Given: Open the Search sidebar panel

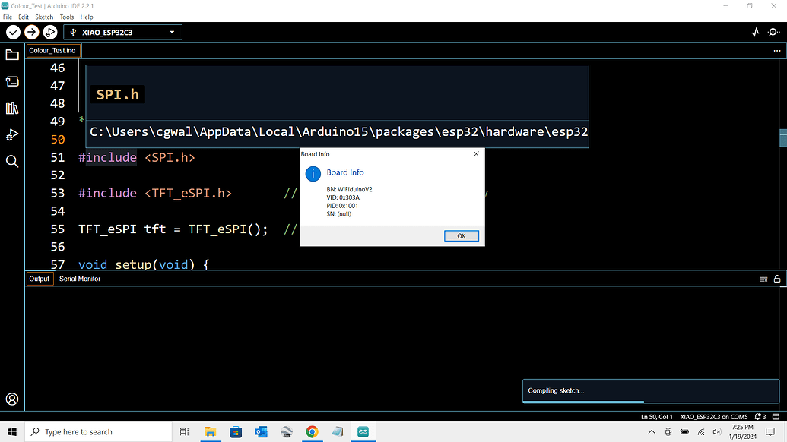Looking at the screenshot, I should (11, 161).
